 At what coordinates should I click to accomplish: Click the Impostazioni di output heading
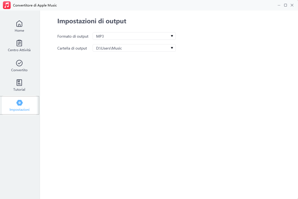click(92, 21)
